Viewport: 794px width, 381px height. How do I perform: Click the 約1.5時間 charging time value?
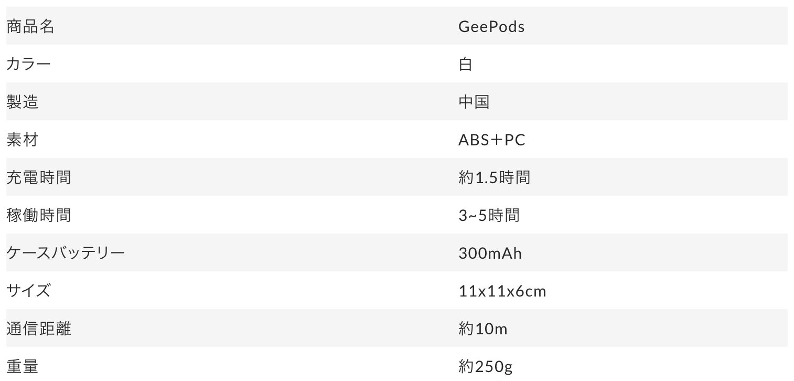[494, 177]
